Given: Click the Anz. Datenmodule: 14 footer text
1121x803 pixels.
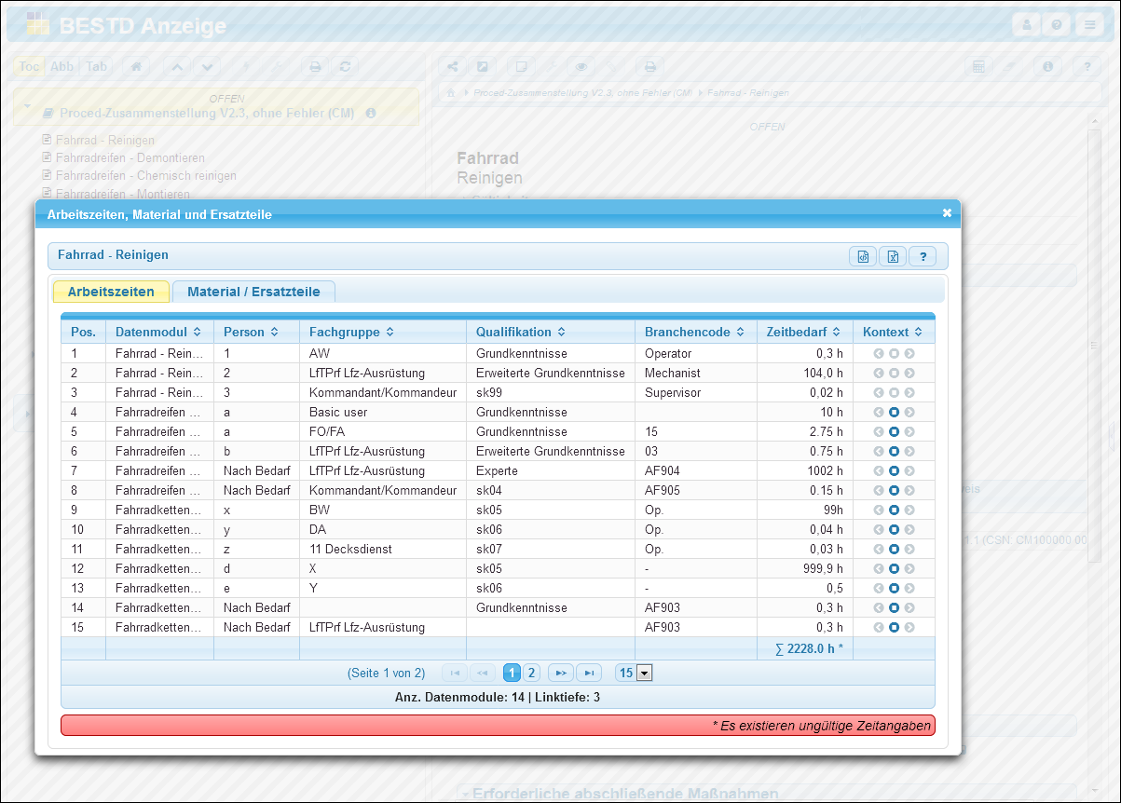Looking at the screenshot, I should (498, 697).
